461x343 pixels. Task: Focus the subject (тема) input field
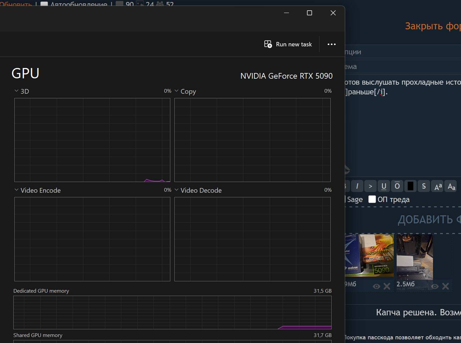[403, 67]
